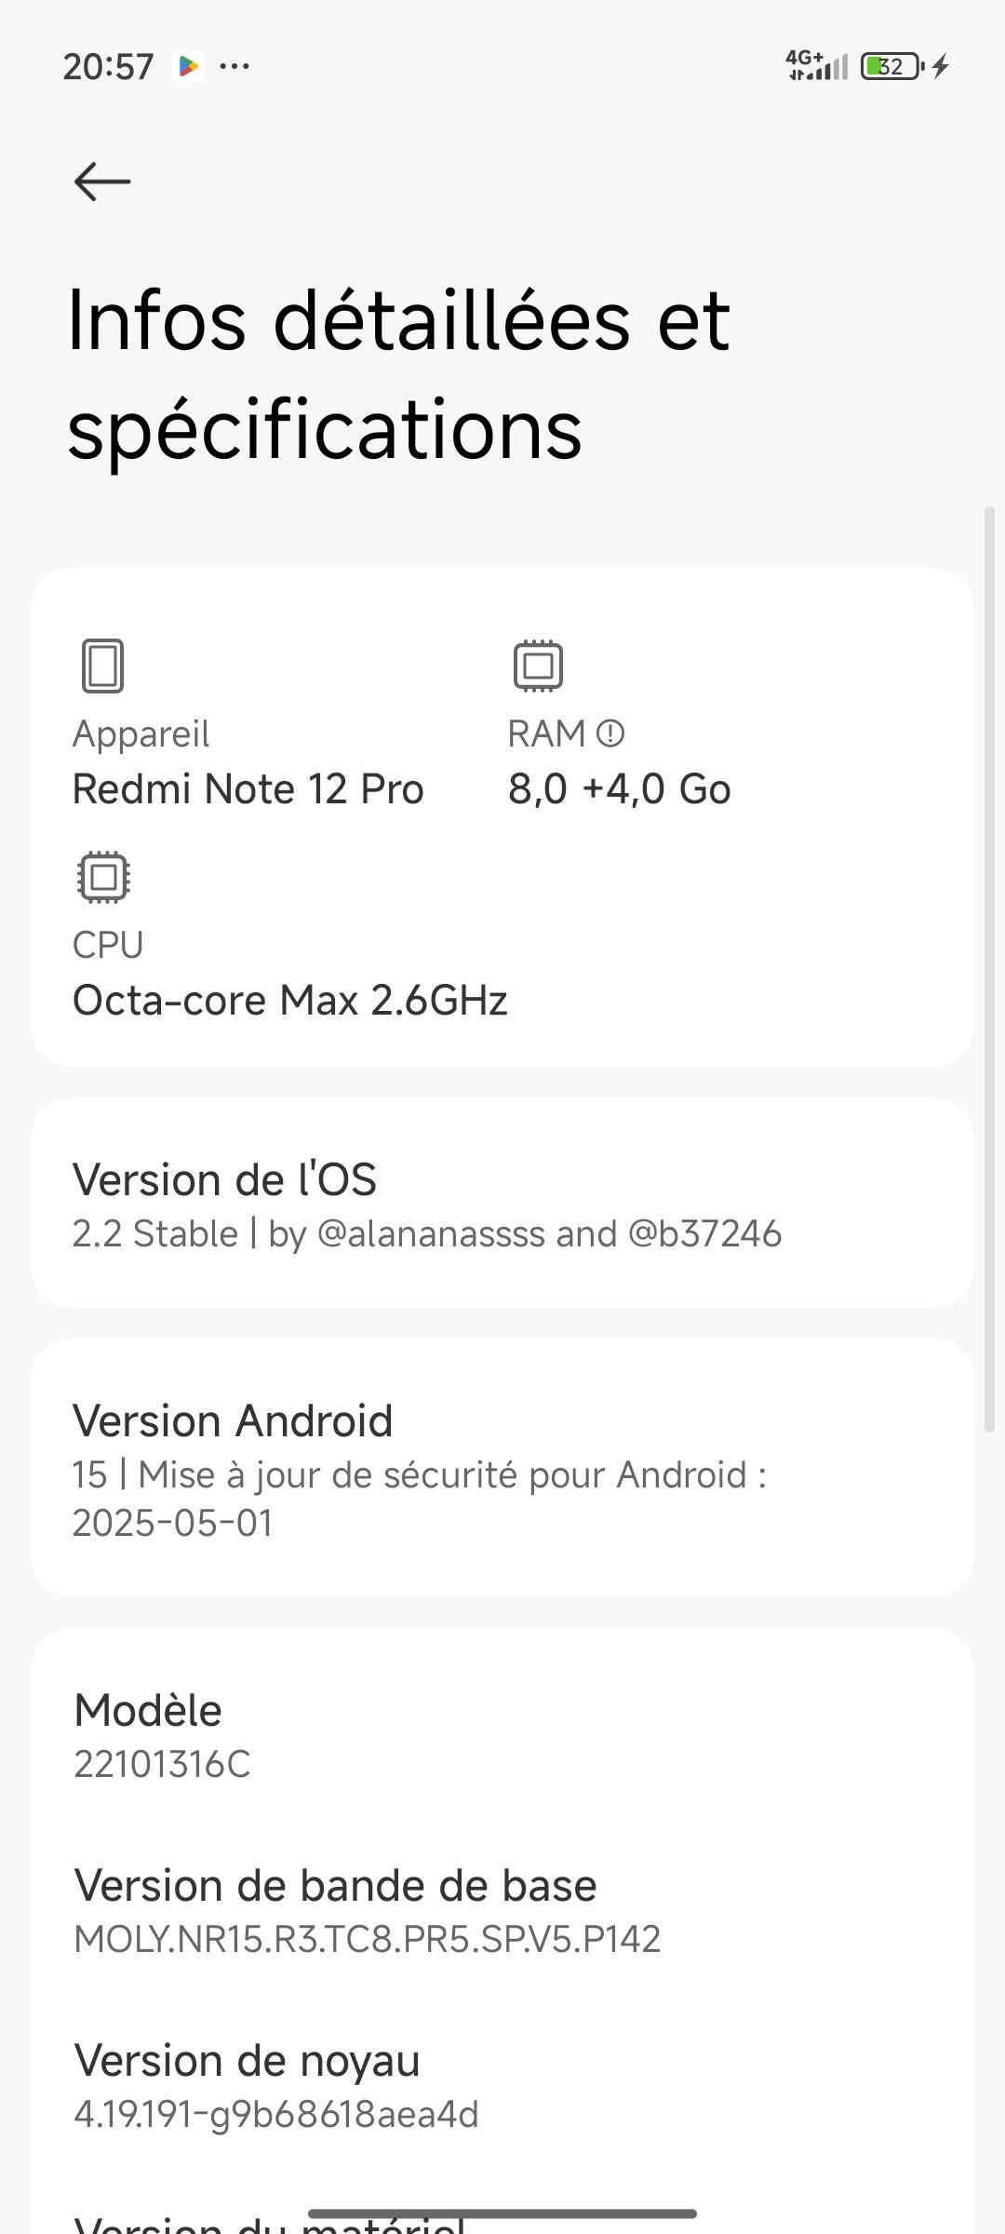
Task: Tap the RAM chip icon
Action: (538, 666)
